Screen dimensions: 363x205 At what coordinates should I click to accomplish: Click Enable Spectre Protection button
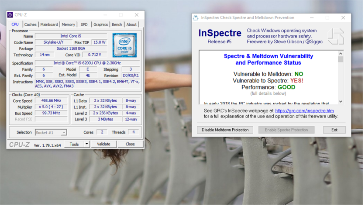coord(286,130)
